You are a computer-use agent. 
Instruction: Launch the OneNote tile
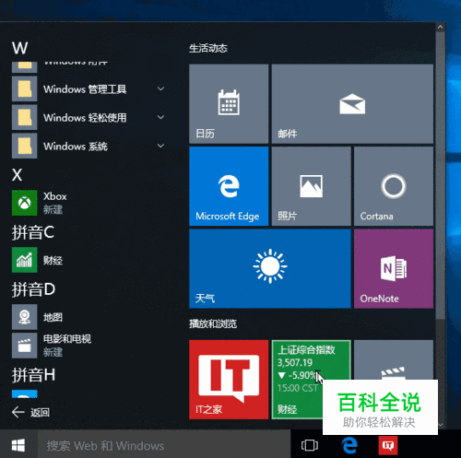click(394, 268)
